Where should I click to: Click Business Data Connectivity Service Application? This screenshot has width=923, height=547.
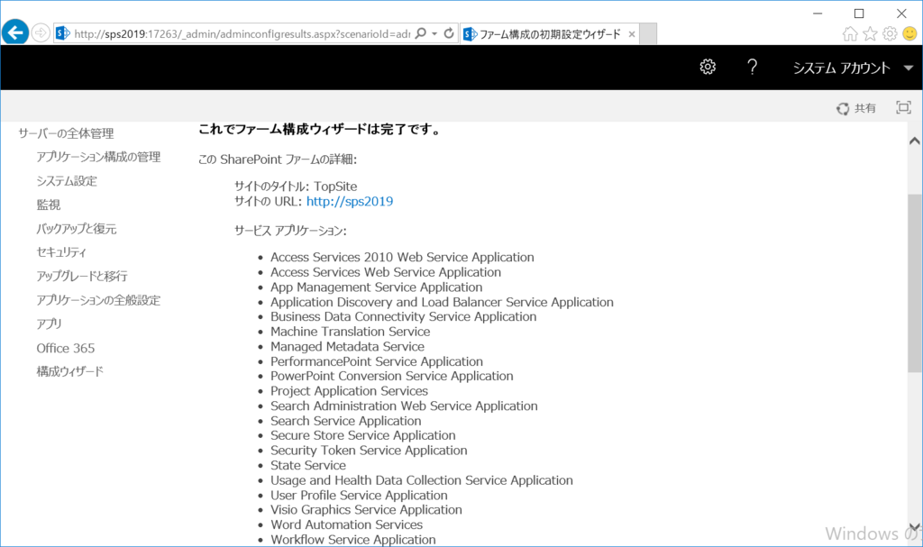[403, 317]
